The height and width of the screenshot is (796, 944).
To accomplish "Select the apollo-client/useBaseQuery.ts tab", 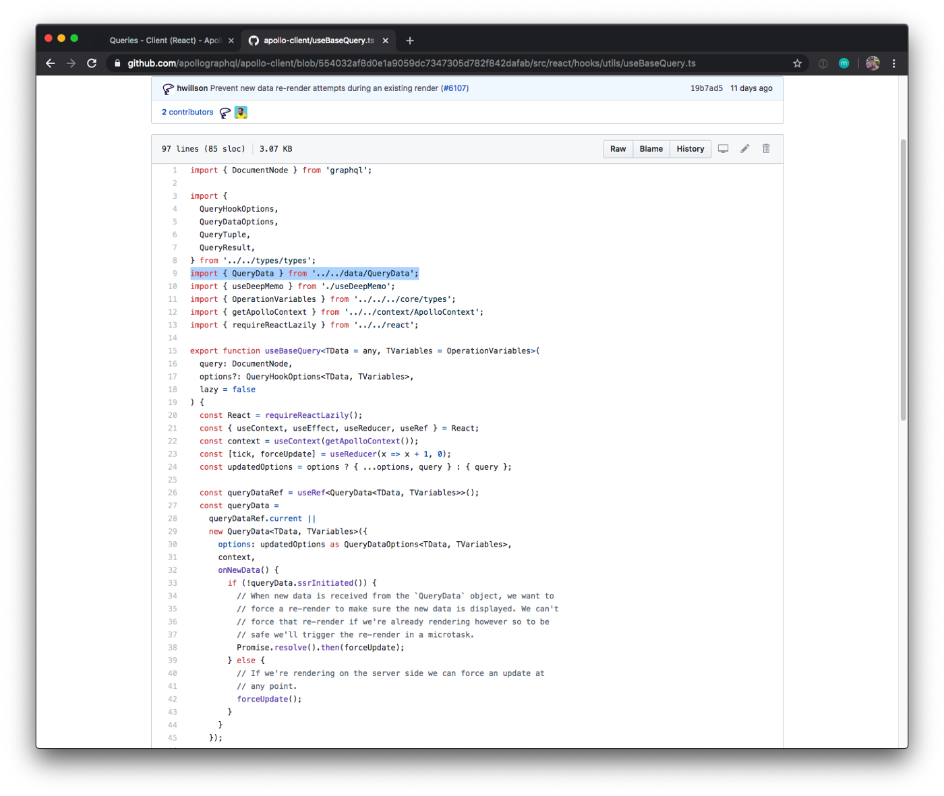I will pyautogui.click(x=319, y=40).
